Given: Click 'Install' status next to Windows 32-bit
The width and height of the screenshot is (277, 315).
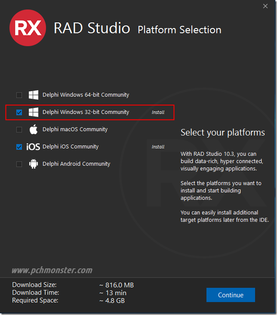Looking at the screenshot, I should click(158, 112).
